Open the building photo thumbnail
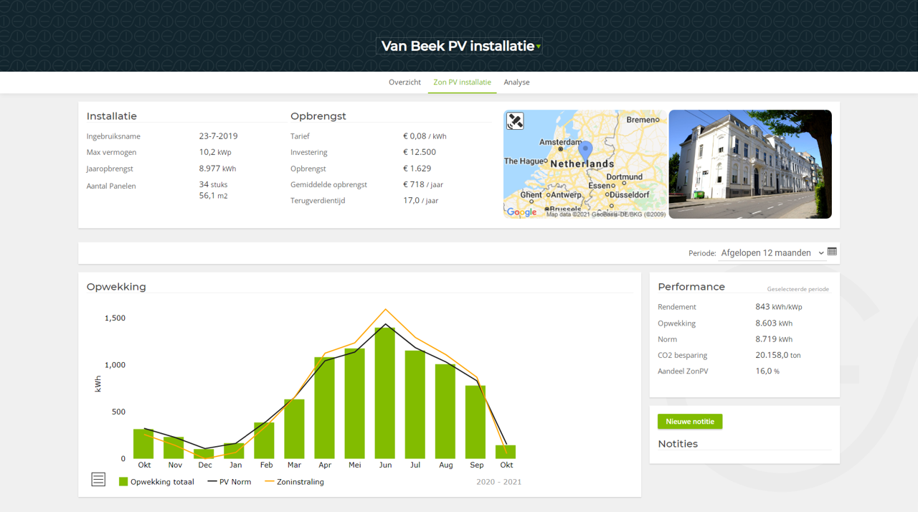The height and width of the screenshot is (512, 918). (750, 164)
